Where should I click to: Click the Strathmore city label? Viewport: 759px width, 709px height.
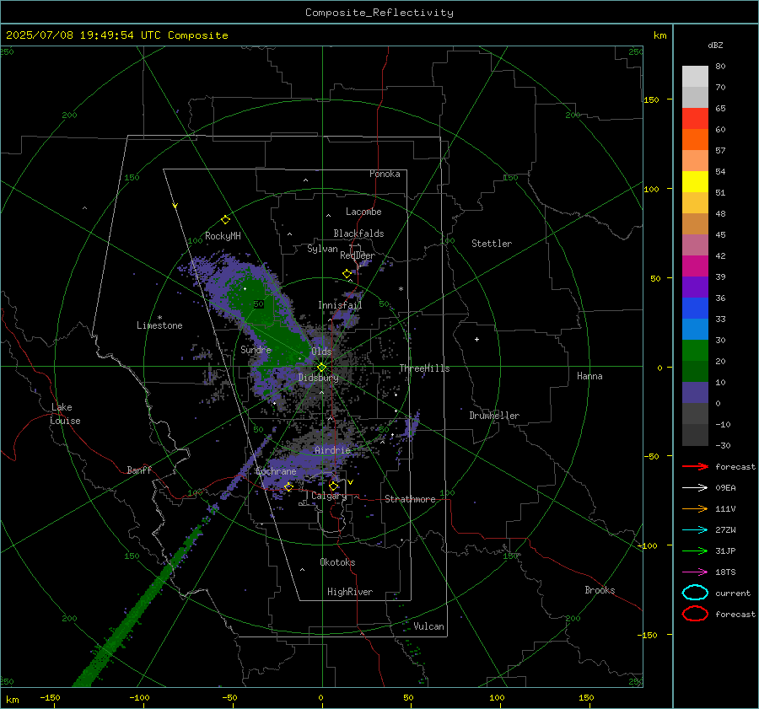coord(411,499)
